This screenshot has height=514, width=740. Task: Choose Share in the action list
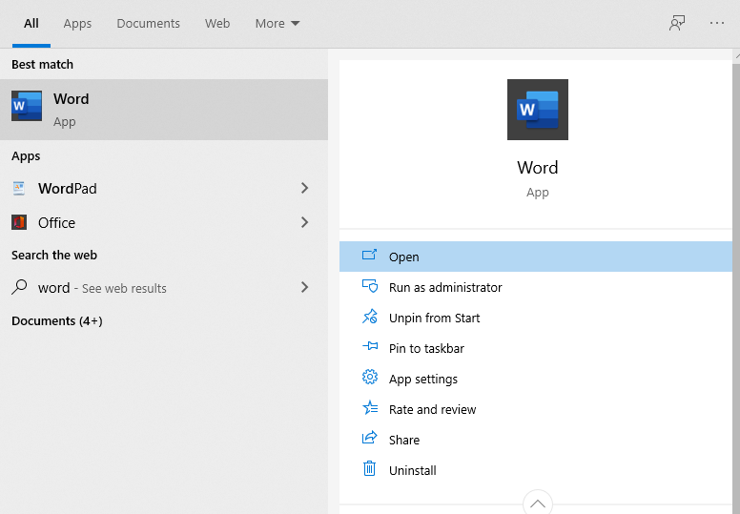click(x=536, y=440)
